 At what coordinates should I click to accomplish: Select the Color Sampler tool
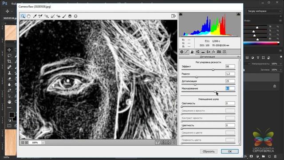(x=40, y=16)
